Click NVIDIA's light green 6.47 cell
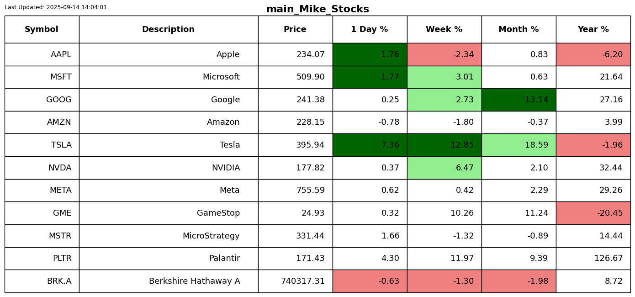This screenshot has height=297, width=635. click(x=444, y=168)
